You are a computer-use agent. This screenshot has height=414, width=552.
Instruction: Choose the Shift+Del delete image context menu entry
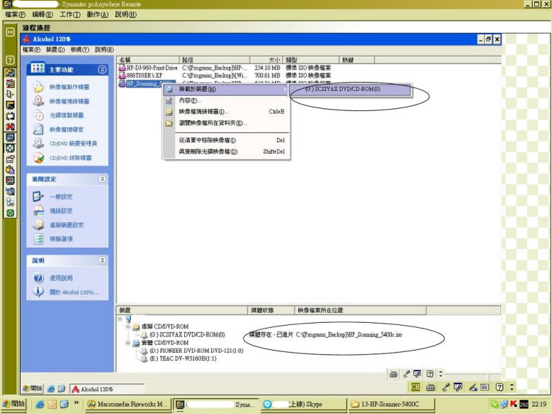[x=226, y=152]
